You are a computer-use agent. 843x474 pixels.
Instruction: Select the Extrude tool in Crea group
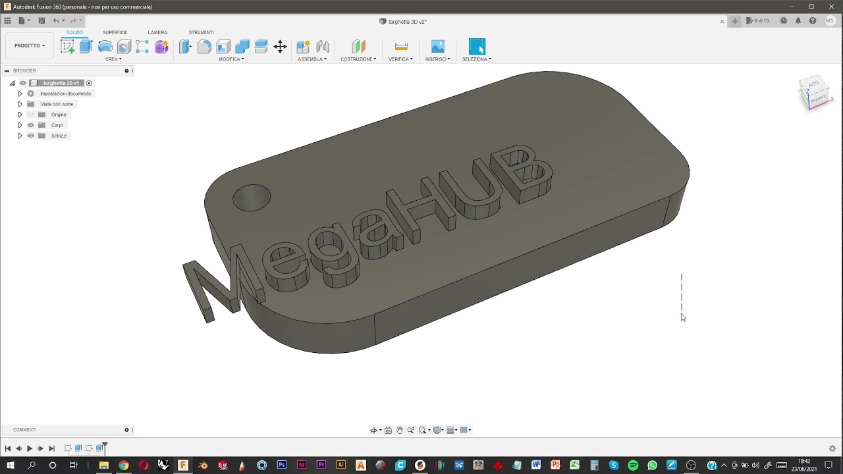(x=86, y=46)
